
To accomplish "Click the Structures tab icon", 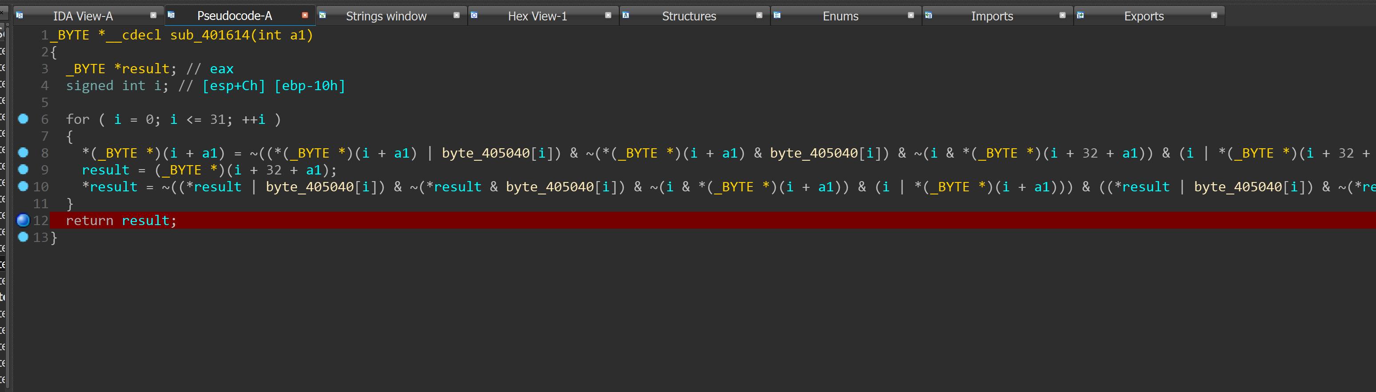I will [x=626, y=16].
